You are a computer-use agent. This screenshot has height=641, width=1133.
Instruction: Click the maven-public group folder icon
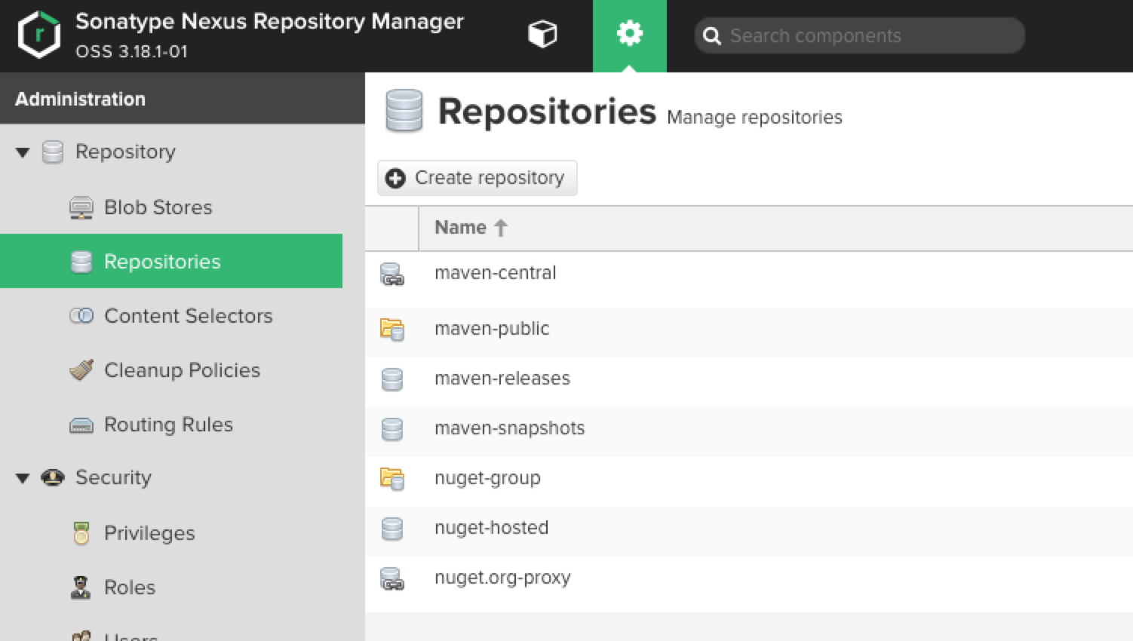(391, 330)
